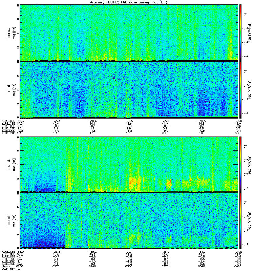Screen dimensions: 254x271
Task: Click frequency tick 4 on THB B∥ axis
Action: click(x=18, y=90)
